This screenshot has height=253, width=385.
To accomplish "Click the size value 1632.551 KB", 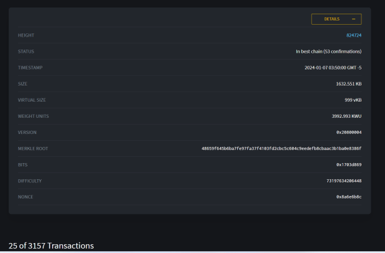I will point(348,84).
